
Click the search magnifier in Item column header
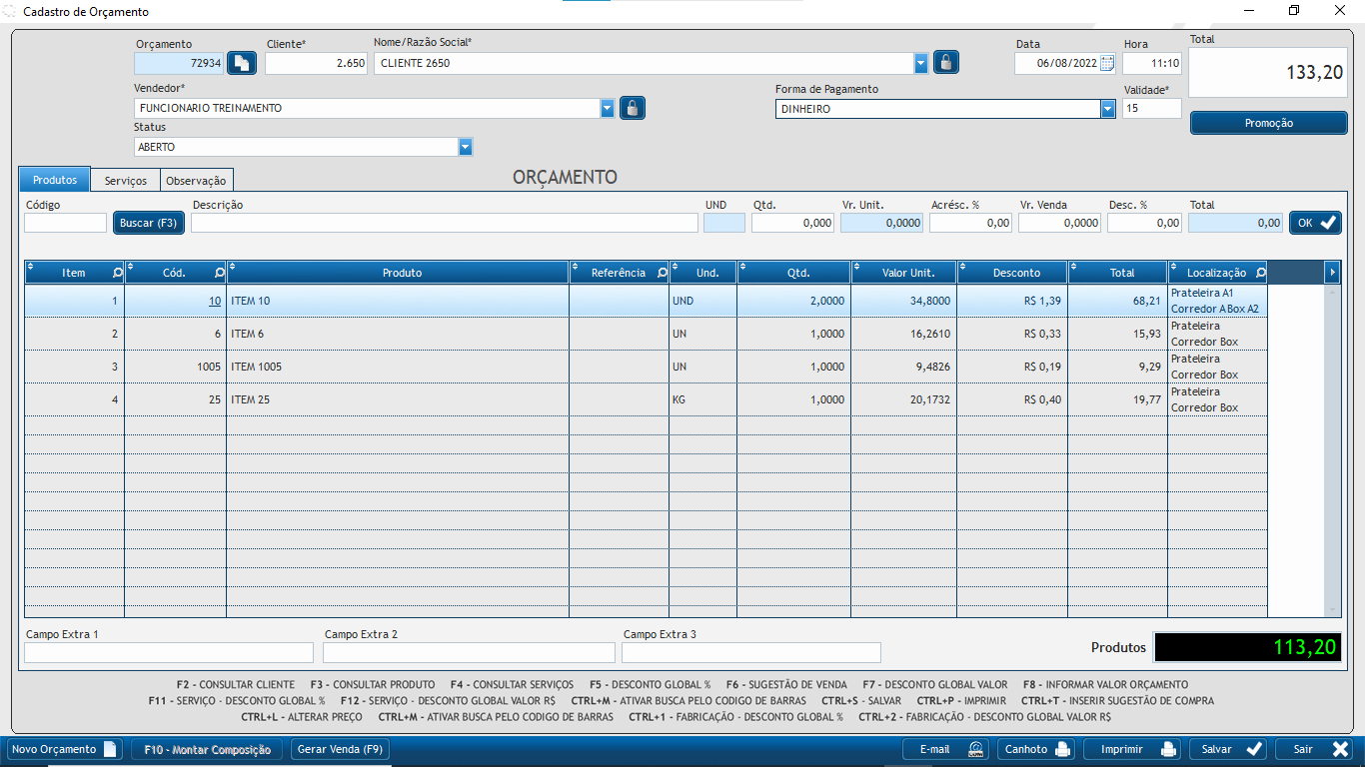(117, 273)
